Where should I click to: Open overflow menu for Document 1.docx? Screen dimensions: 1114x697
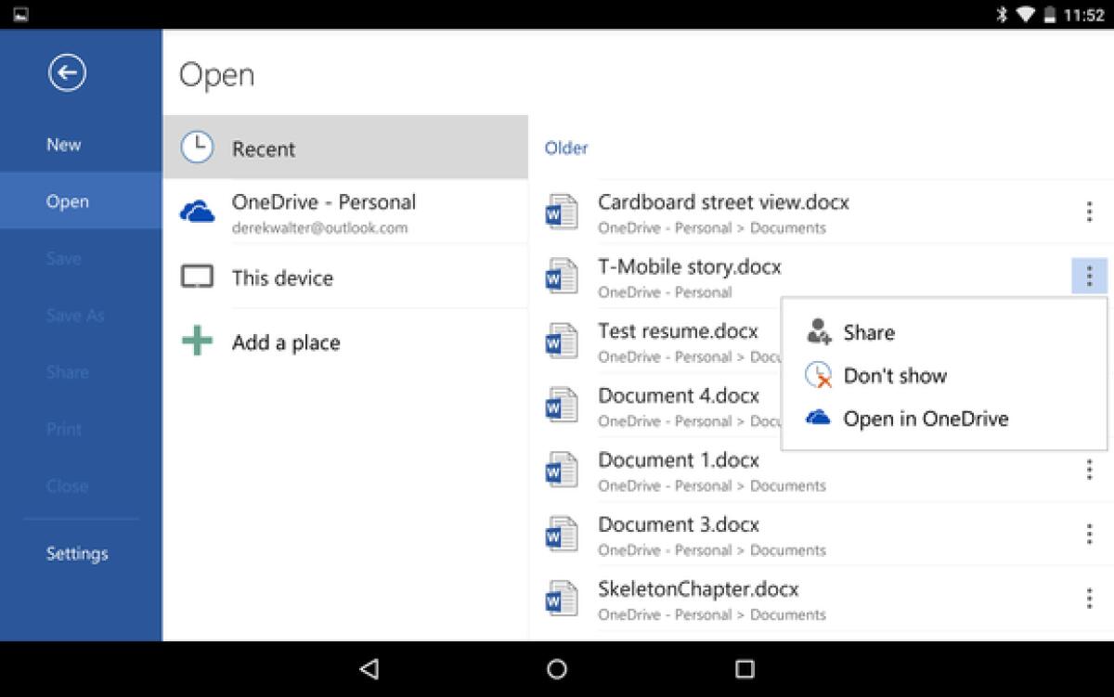[1088, 470]
